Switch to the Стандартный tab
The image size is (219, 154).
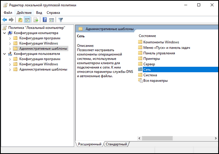(116, 144)
